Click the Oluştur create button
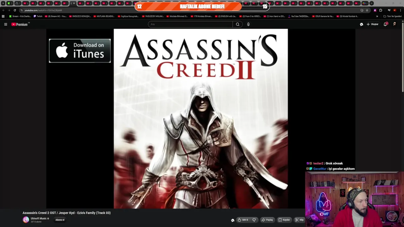Screen dimensions: 404x227 372,24
